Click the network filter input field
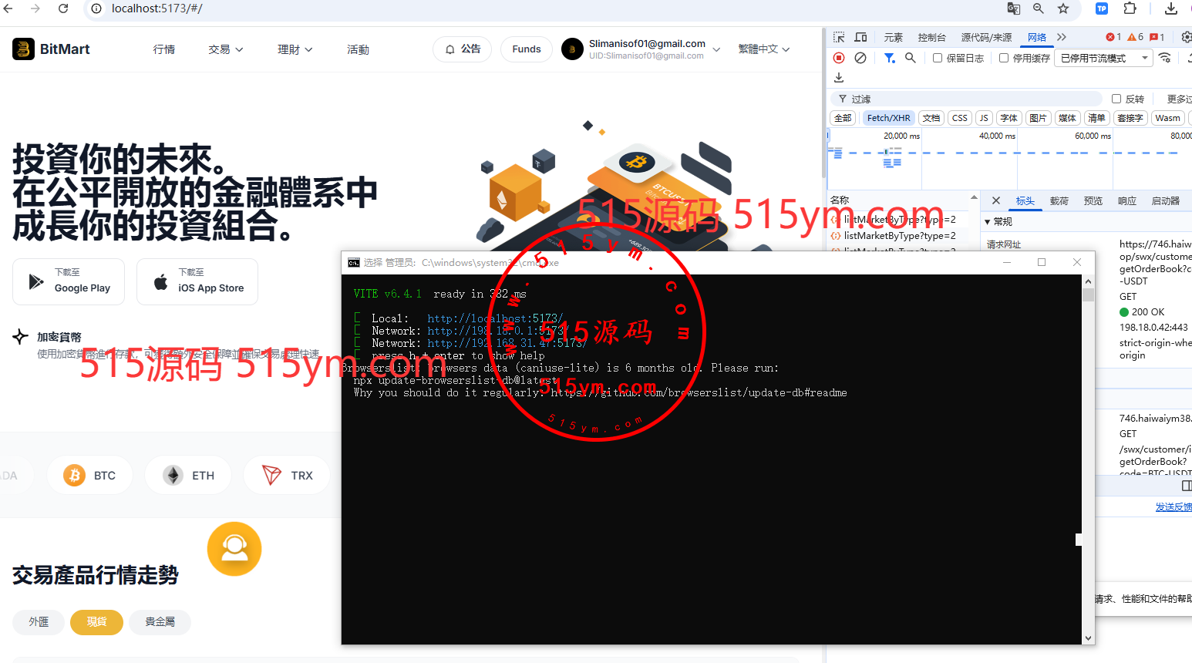 [968, 99]
